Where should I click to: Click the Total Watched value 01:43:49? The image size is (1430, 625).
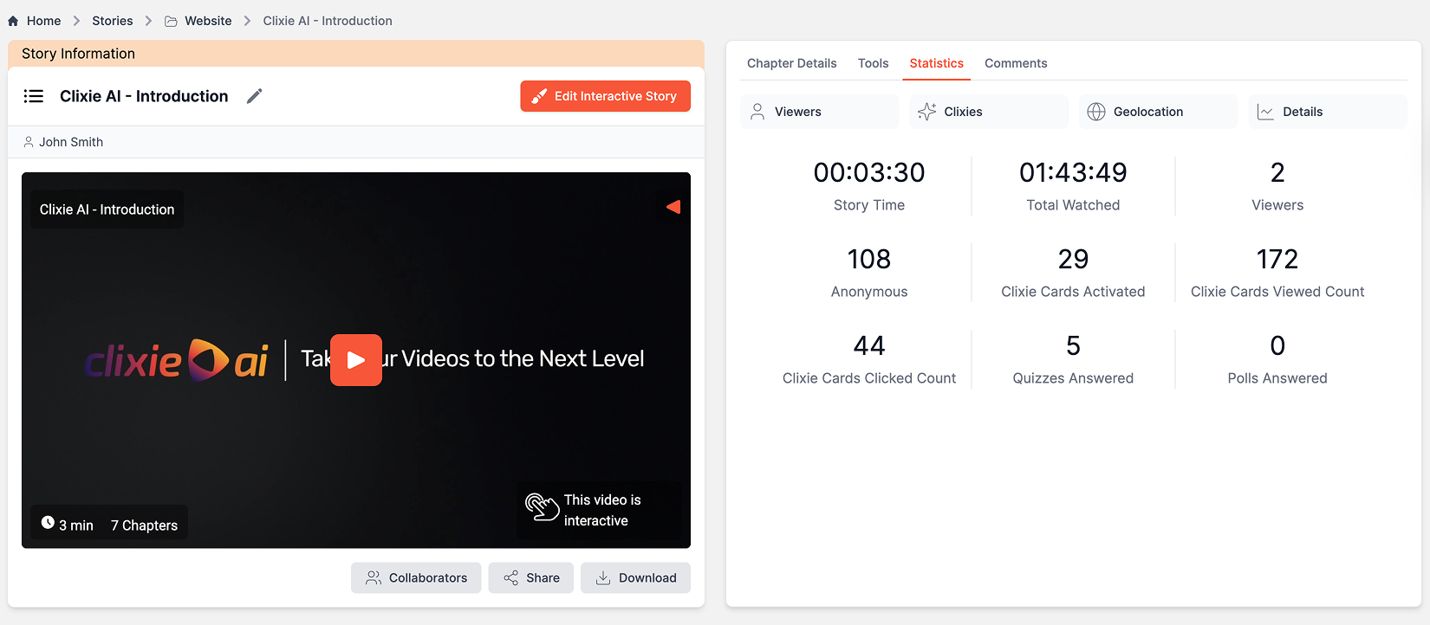(x=1073, y=173)
